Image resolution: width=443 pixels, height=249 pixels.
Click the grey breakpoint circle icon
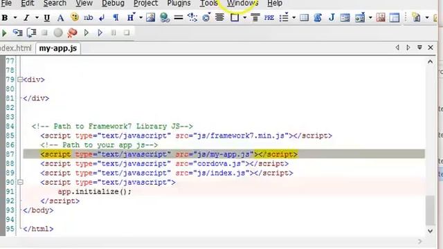click(58, 33)
